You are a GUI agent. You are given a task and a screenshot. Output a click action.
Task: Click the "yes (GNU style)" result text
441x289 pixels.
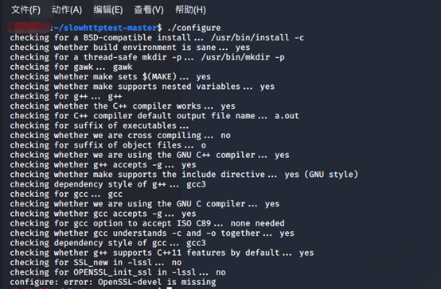click(321, 175)
